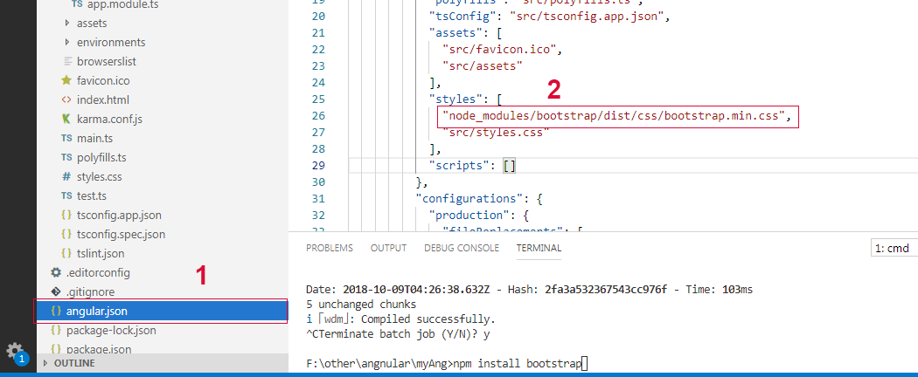Click the braces icon beside package-lock.json

pos(56,330)
